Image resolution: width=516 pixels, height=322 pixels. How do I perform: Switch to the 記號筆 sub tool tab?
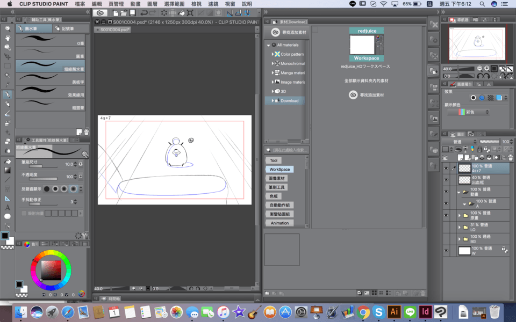[x=68, y=28]
